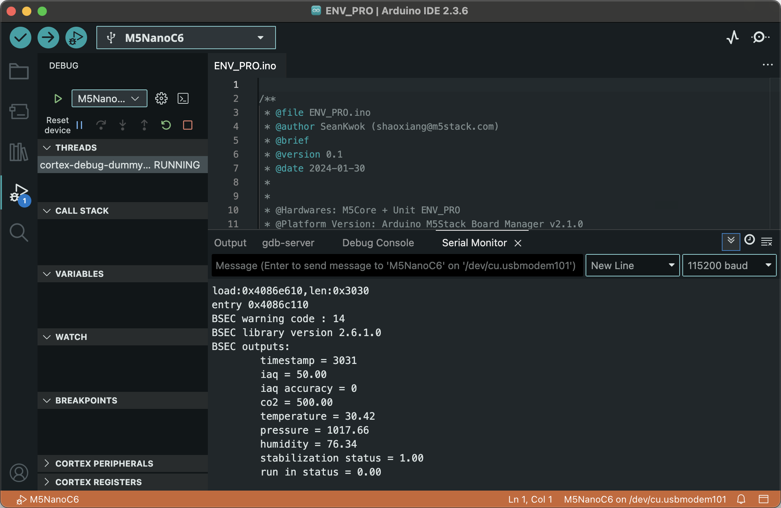This screenshot has height=508, width=781.
Task: Open the Serial Plotter icon
Action: (x=732, y=38)
